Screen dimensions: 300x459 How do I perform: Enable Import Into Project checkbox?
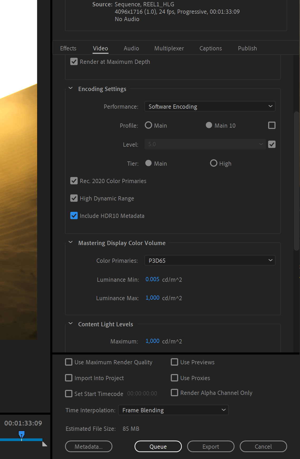[x=69, y=378]
